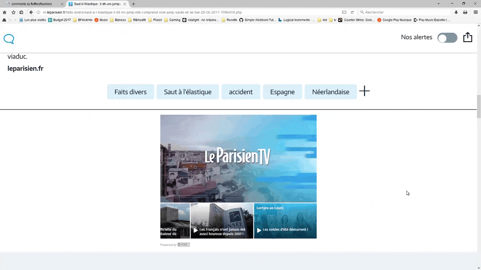Open the Gaming bookmarks folder
Image resolution: width=481 pixels, height=270 pixels.
[x=172, y=20]
